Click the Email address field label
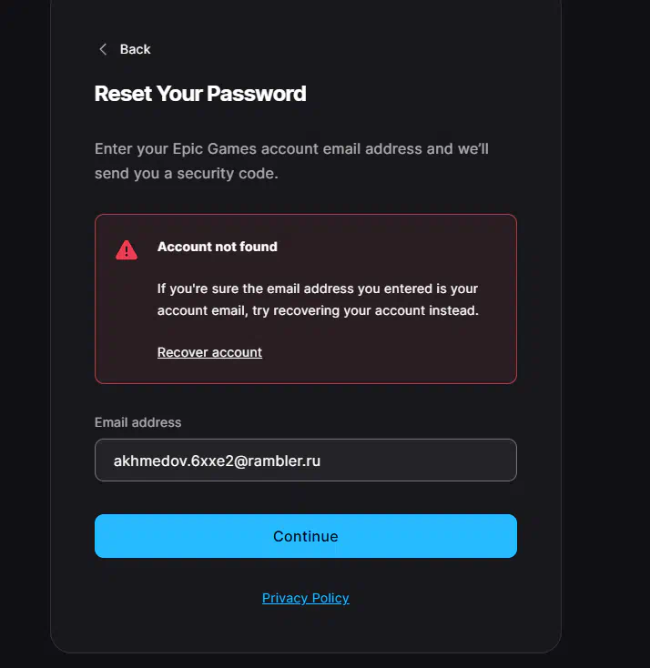 coord(138,422)
